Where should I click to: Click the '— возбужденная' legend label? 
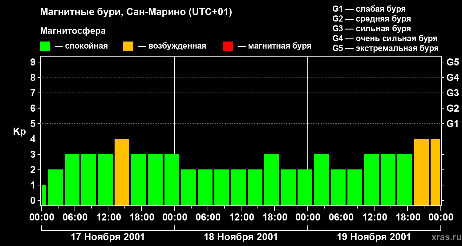[172, 46]
